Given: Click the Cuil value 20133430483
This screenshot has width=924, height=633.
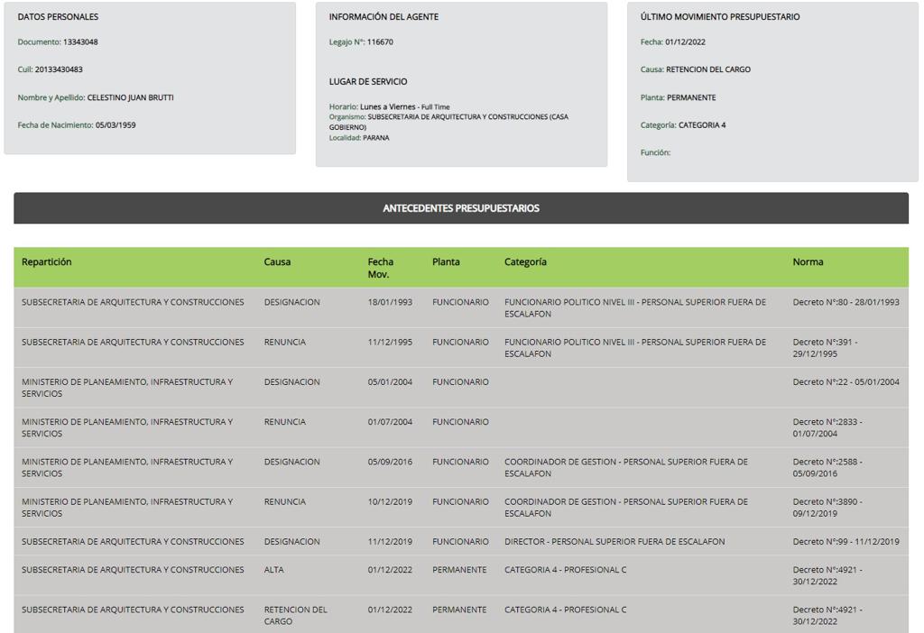Looking at the screenshot, I should tap(59, 69).
